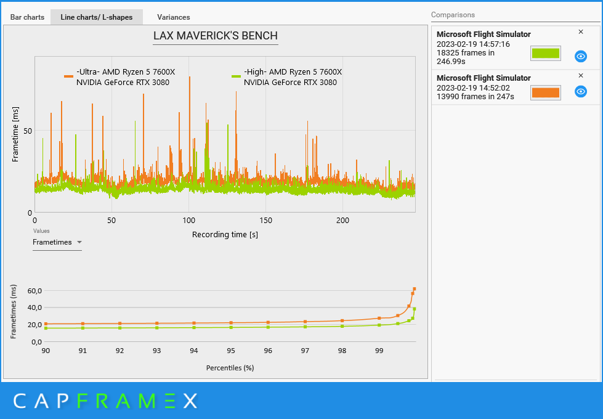The height and width of the screenshot is (419, 603).
Task: Remove the 18325 frames comparison entry
Action: point(581,32)
